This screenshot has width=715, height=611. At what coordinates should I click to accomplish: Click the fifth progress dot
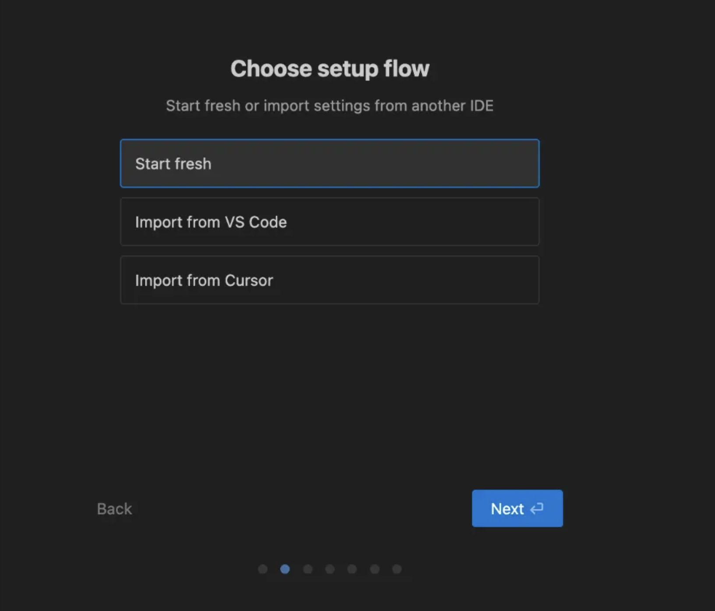[352, 569]
